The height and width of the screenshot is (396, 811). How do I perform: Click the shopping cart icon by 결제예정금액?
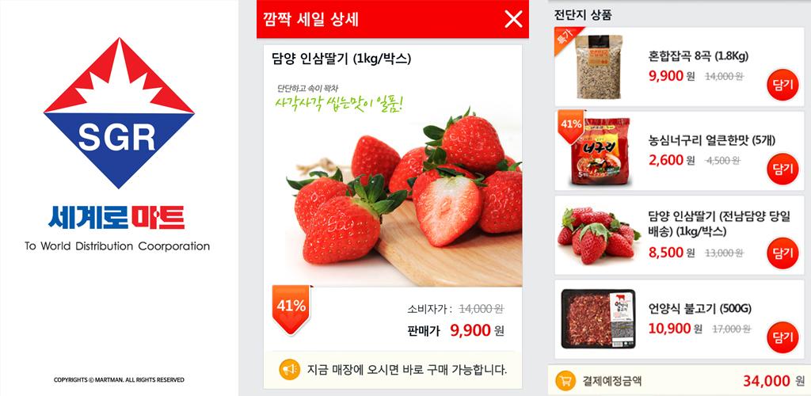[x=565, y=381]
